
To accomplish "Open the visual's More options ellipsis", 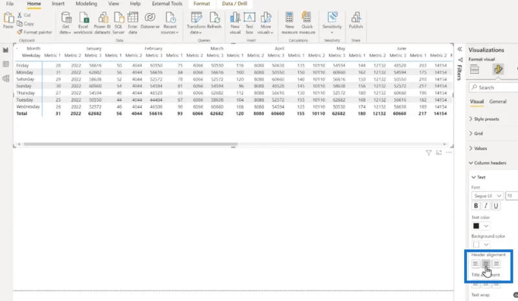I will pos(449,152).
